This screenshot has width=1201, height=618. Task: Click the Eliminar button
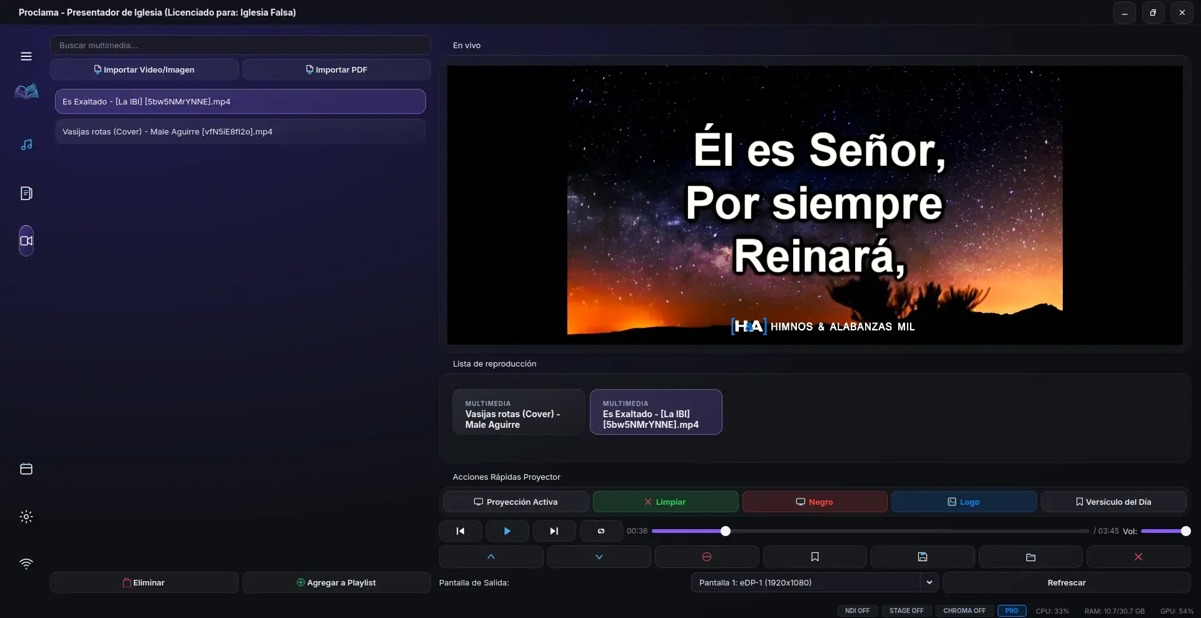[x=144, y=582]
